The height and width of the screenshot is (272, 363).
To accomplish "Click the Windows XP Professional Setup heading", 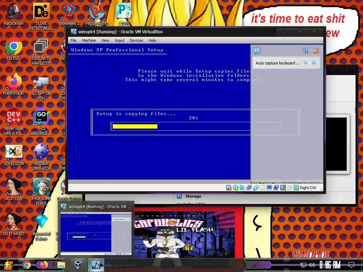I will click(117, 50).
